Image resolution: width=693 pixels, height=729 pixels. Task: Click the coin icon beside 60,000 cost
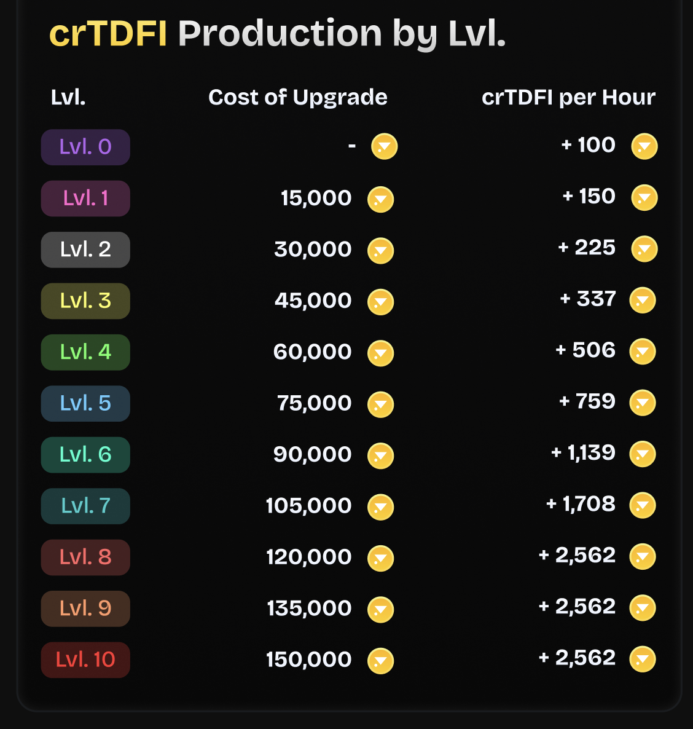click(380, 353)
